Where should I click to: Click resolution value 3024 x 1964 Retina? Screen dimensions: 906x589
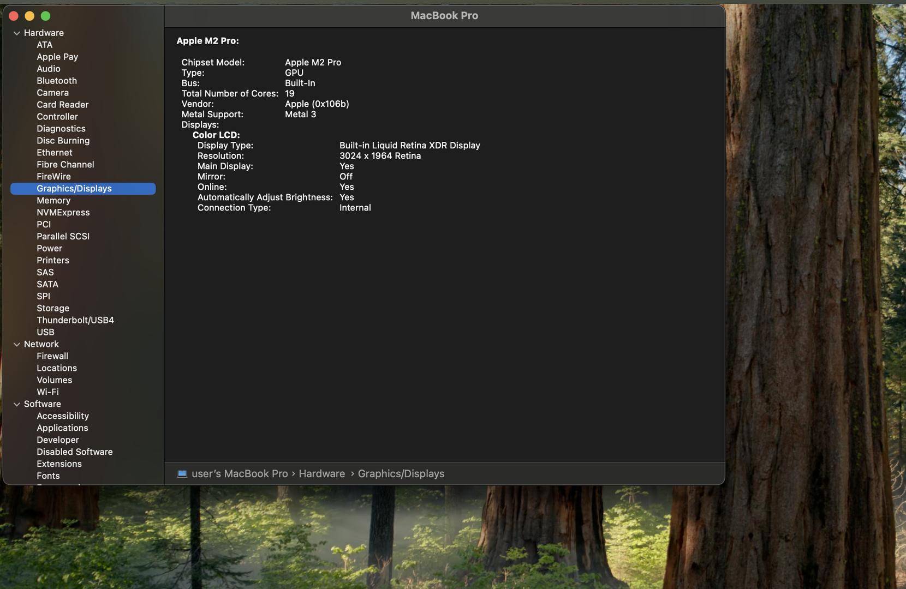coord(380,156)
